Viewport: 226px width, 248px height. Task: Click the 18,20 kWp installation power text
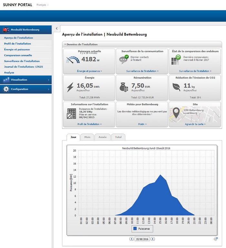86,112
